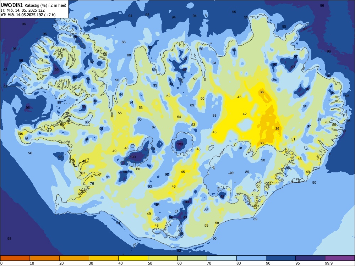355x266 pixels.
Task: Click the '30' label on the color scale
Action: [91, 263]
